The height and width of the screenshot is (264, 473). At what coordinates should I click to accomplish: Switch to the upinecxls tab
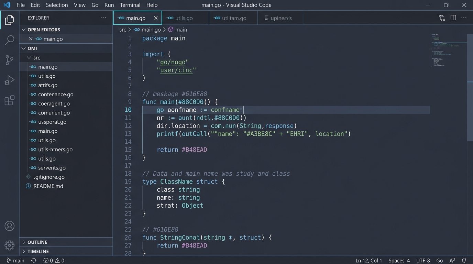280,18
